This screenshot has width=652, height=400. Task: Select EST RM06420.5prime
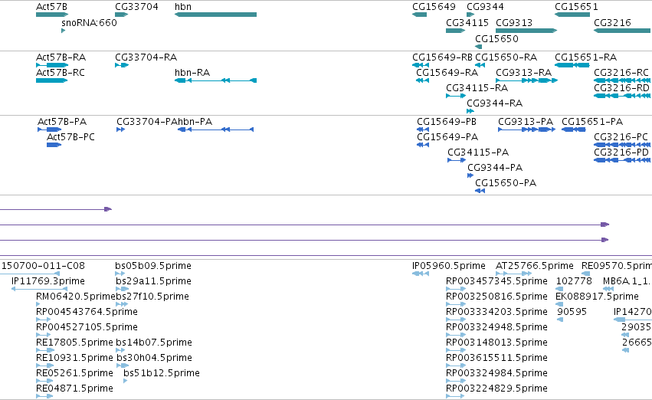pyautogui.click(x=38, y=304)
